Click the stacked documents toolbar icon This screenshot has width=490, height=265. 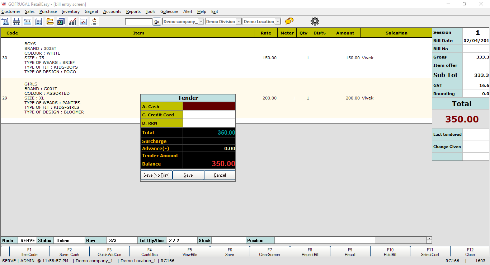click(39, 22)
